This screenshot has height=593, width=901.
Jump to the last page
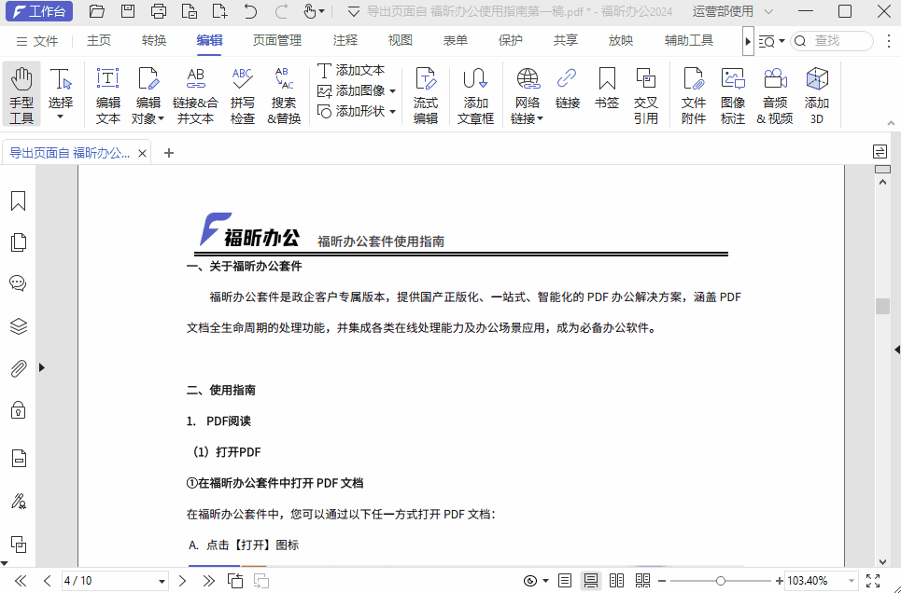click(208, 581)
